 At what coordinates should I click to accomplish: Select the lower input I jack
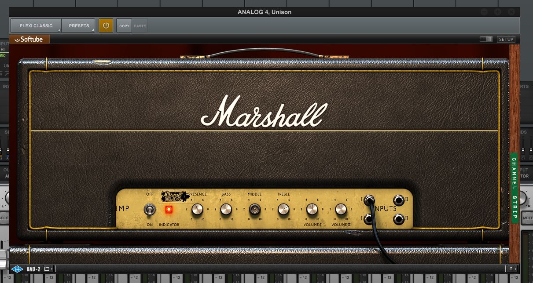pos(369,218)
